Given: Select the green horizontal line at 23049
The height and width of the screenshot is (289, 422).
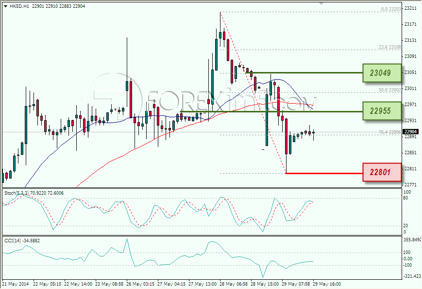Looking at the screenshot, I should 304,73.
